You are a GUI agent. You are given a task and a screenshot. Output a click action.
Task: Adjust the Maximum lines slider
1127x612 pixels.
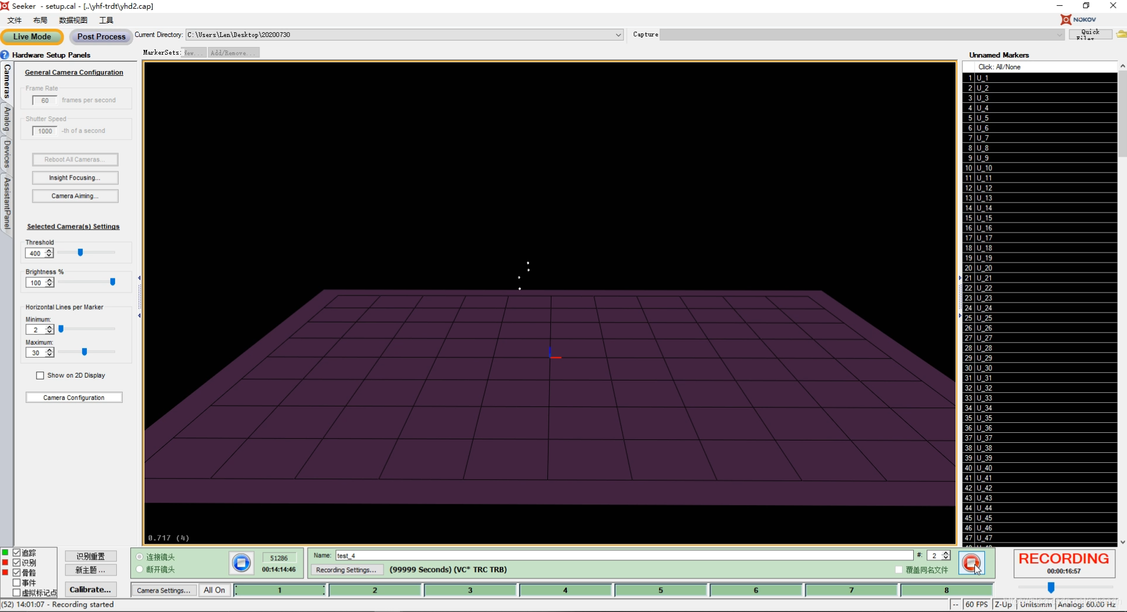click(x=85, y=352)
